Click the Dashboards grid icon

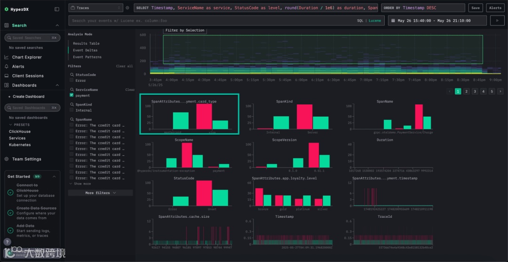click(7, 85)
